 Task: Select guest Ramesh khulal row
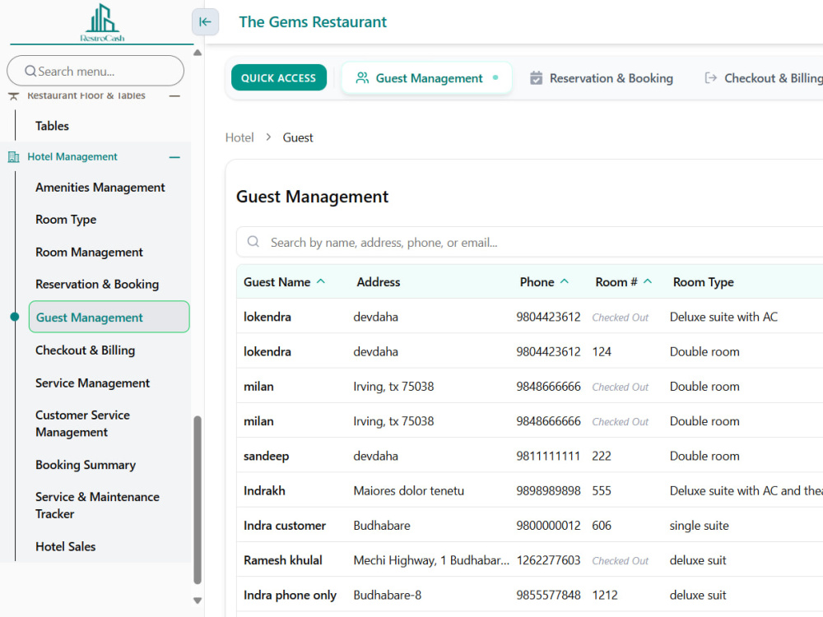click(x=529, y=560)
